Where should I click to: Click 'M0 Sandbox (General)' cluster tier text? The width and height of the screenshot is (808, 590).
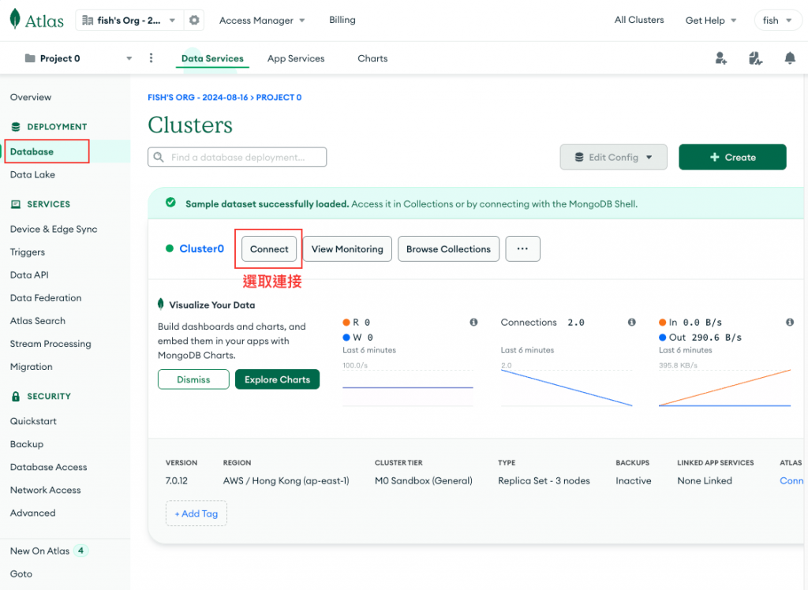point(424,481)
